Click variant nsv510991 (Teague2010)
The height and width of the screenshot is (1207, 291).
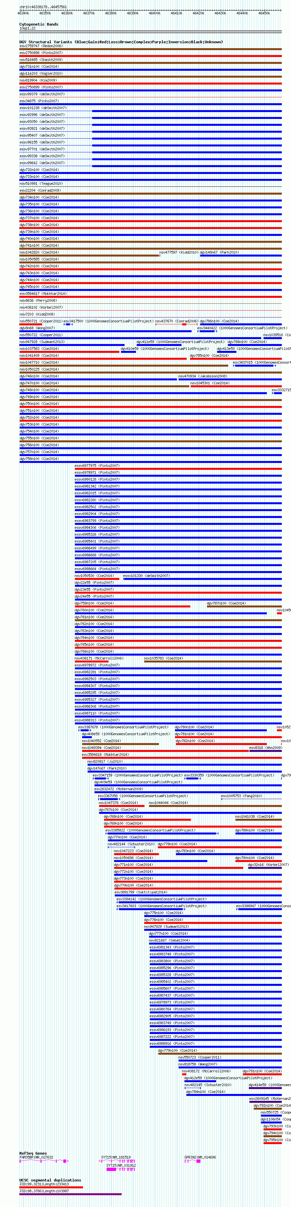tap(151, 186)
